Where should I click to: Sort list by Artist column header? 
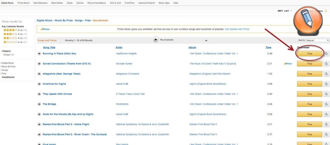point(119,48)
